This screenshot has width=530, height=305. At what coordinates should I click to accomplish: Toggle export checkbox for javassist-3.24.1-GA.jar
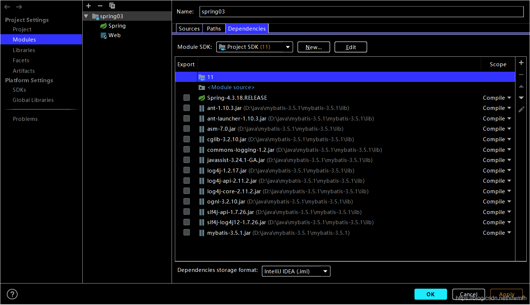click(187, 160)
